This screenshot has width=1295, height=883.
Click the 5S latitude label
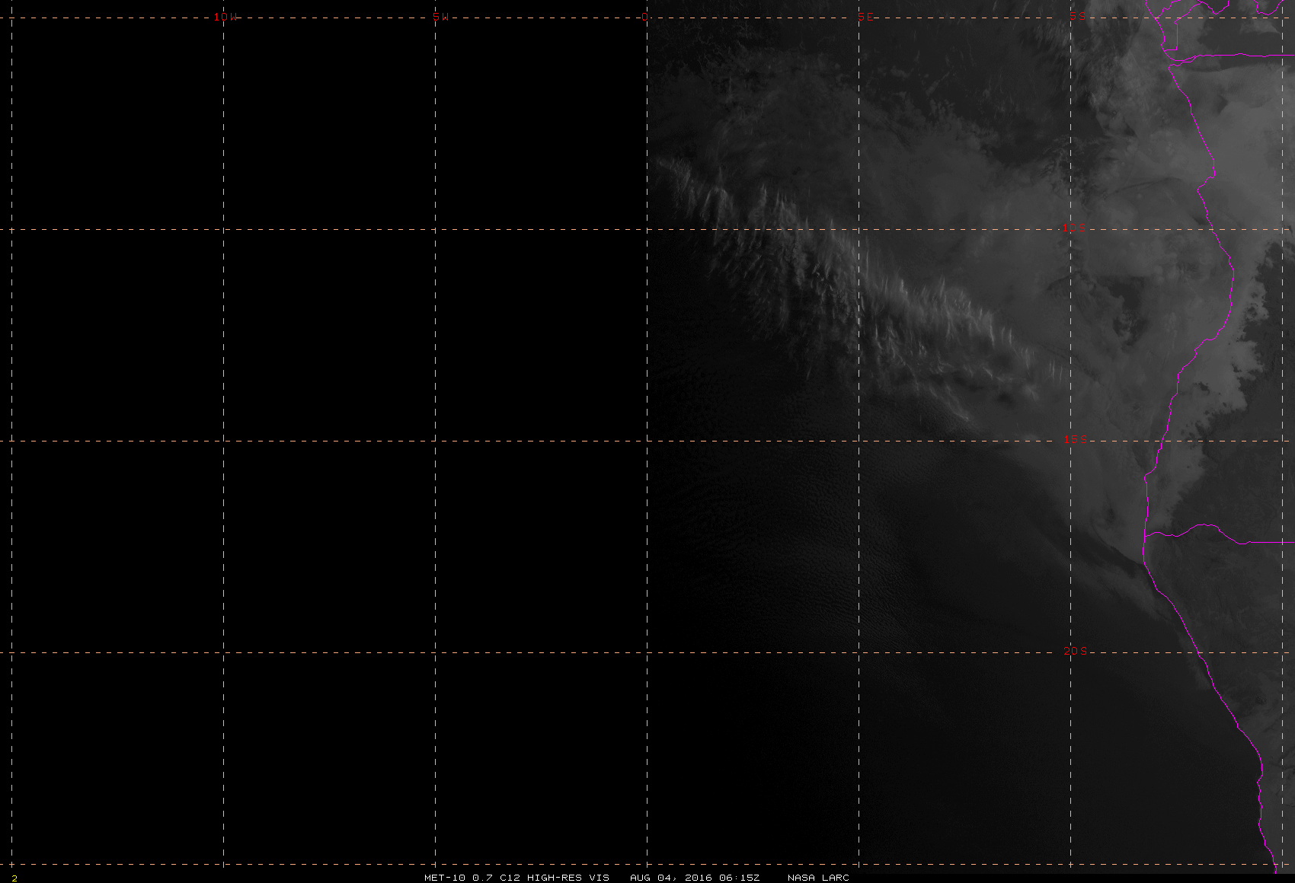click(x=1077, y=16)
